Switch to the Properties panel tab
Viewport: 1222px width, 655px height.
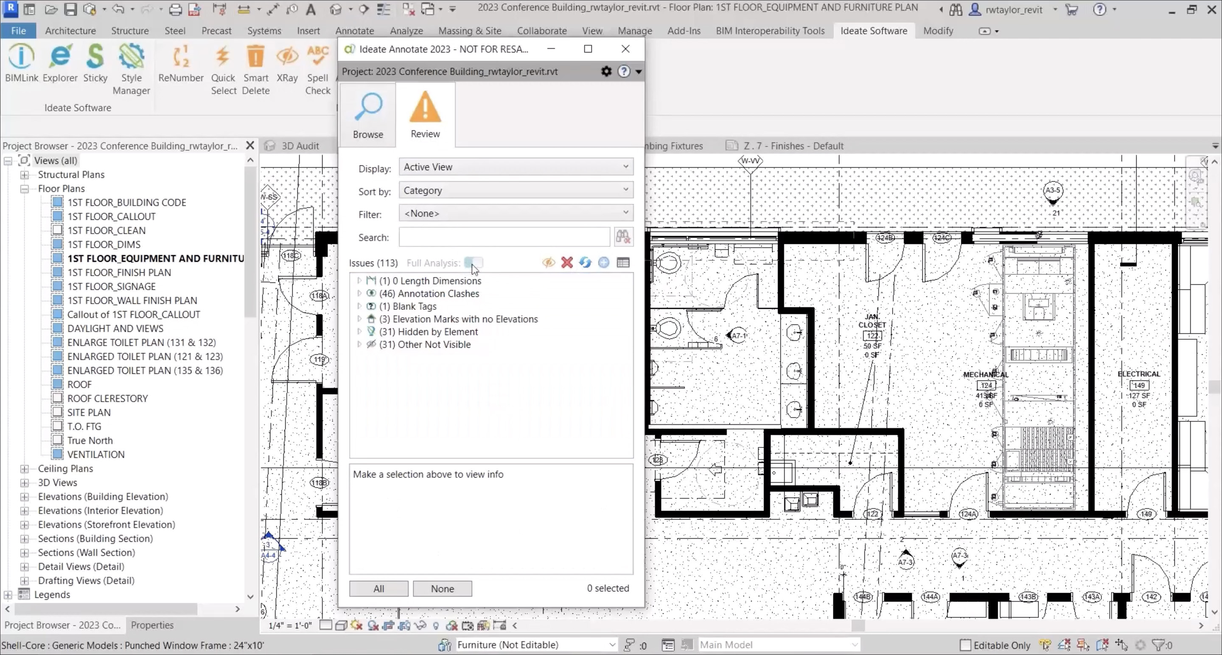tap(152, 624)
